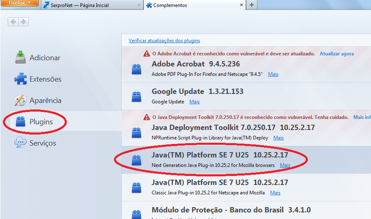This screenshot has height=219, width=371.
Task: Click the Aparência paintbrush icon
Action: coord(20,100)
